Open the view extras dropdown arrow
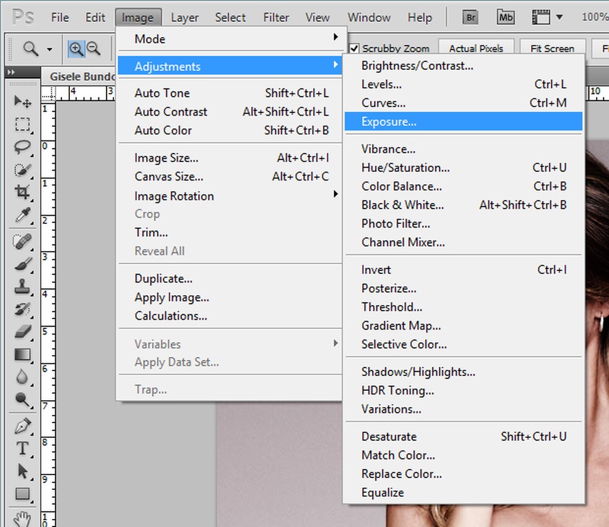Screen dimensions: 609x527 coord(559,17)
